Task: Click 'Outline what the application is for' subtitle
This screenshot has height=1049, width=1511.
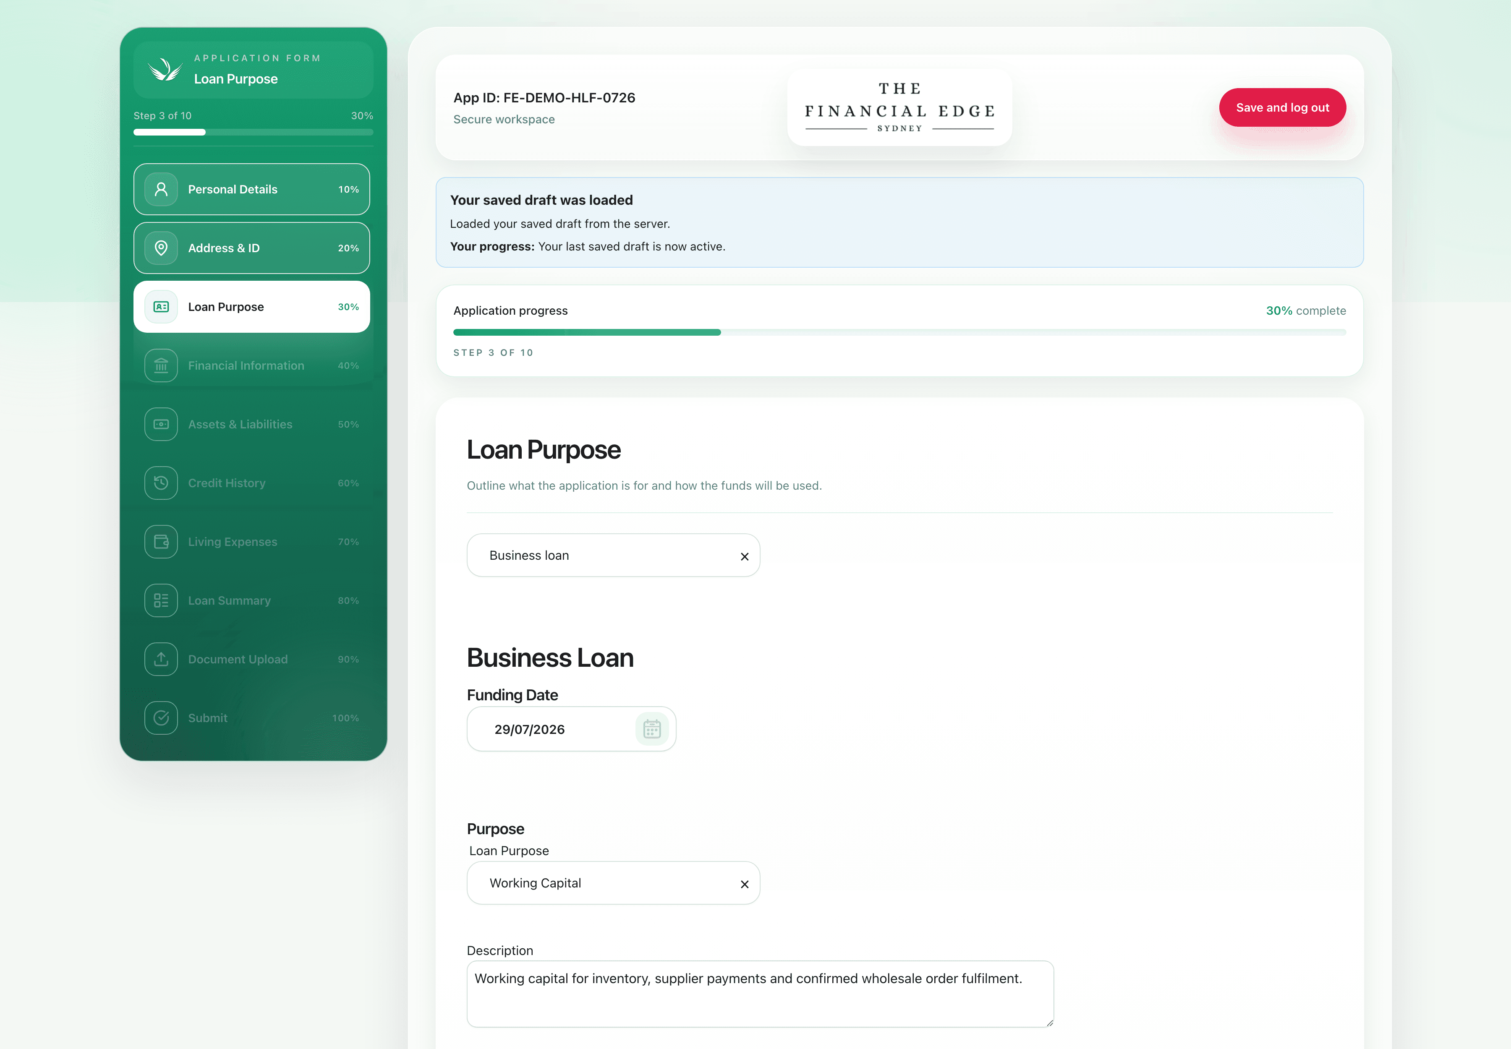Action: tap(644, 486)
